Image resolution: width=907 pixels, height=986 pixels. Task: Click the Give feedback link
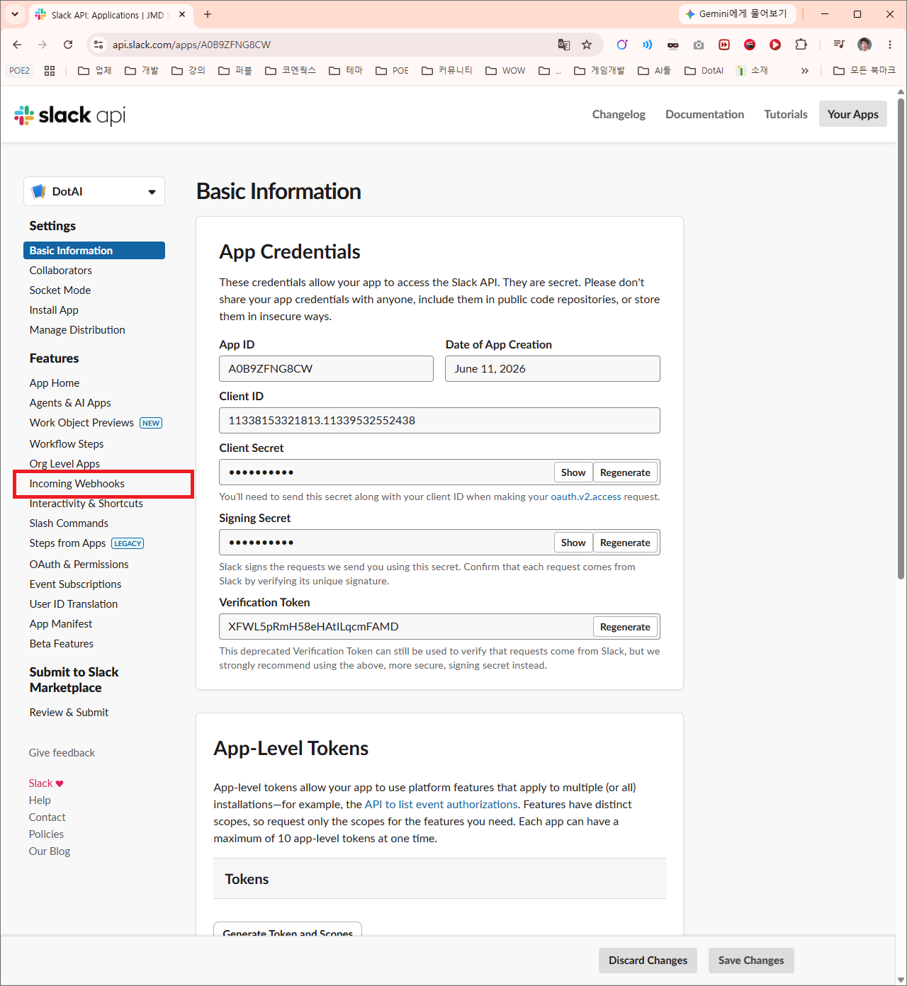coord(62,753)
